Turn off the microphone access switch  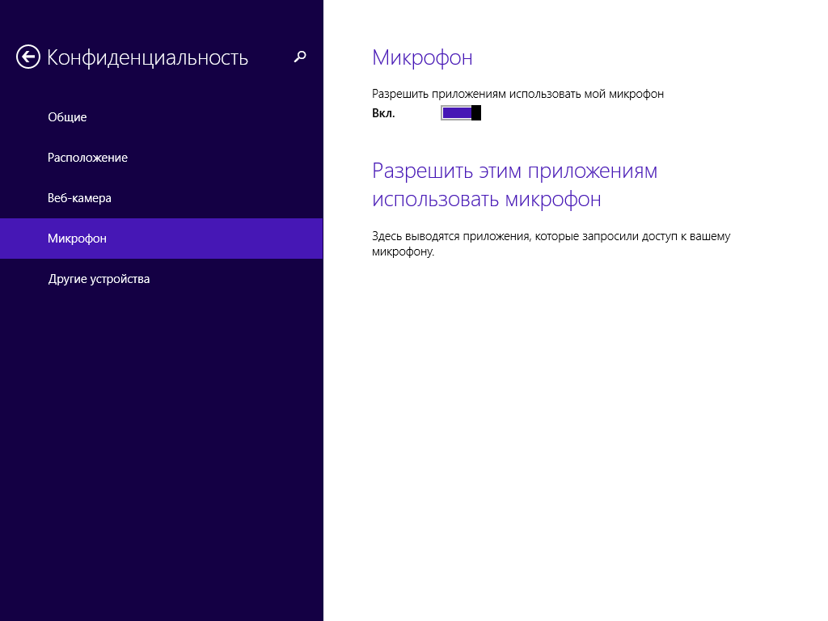[461, 113]
